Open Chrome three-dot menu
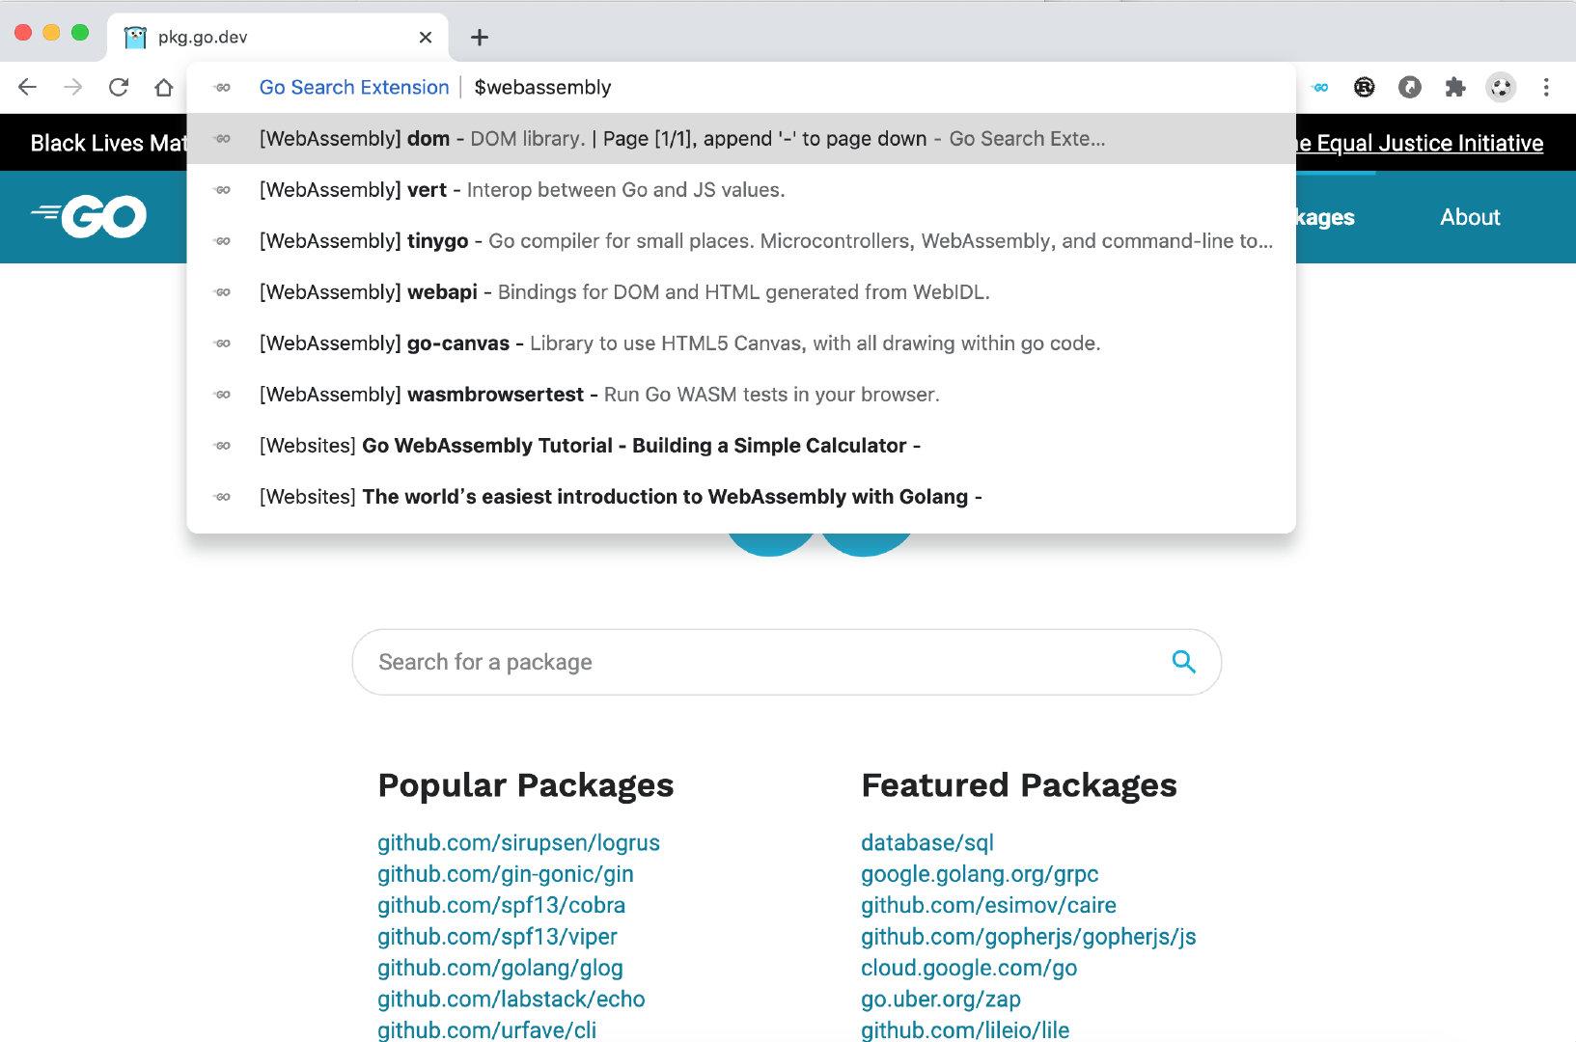 coord(1546,88)
